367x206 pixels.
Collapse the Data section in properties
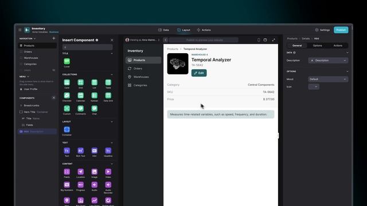pos(347,53)
